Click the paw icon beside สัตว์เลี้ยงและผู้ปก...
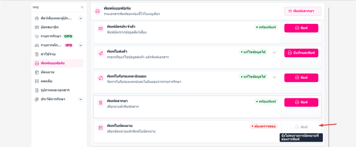Image resolution: width=356 pixels, height=147 pixels. click(x=37, y=18)
